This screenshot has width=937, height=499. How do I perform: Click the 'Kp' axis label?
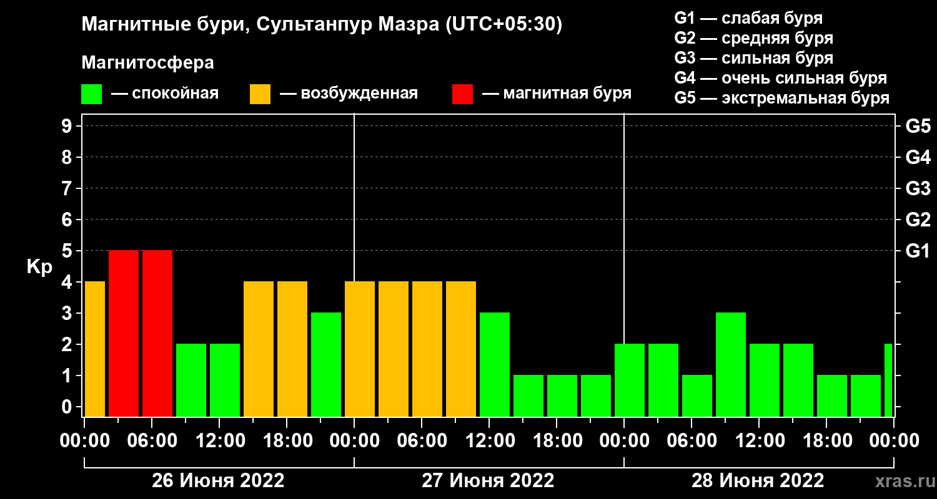(x=39, y=267)
